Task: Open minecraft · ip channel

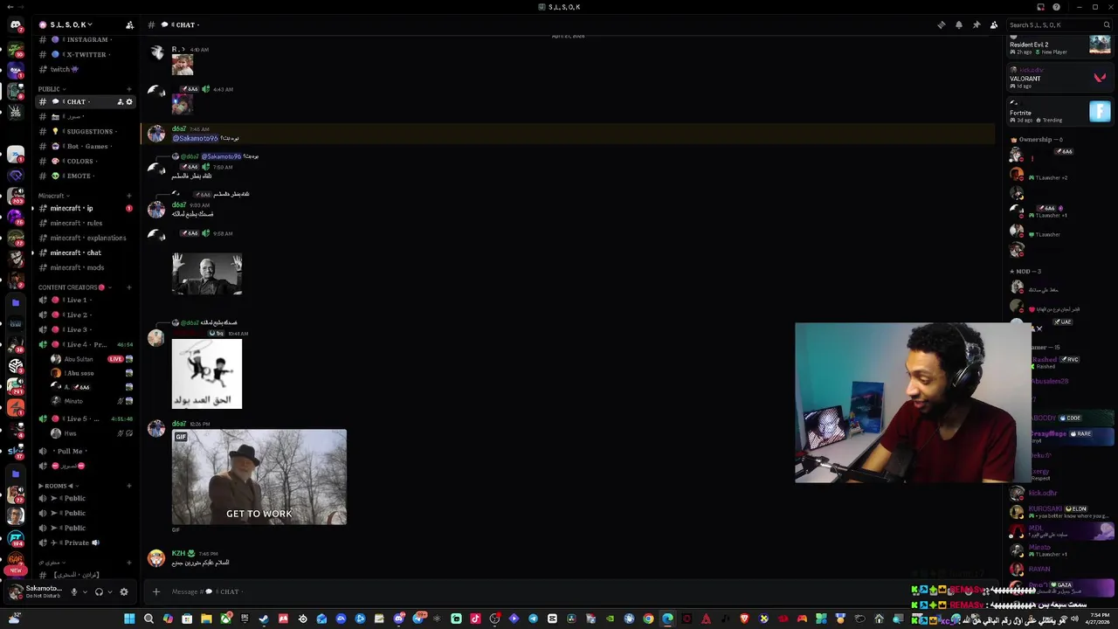Action: (86, 208)
